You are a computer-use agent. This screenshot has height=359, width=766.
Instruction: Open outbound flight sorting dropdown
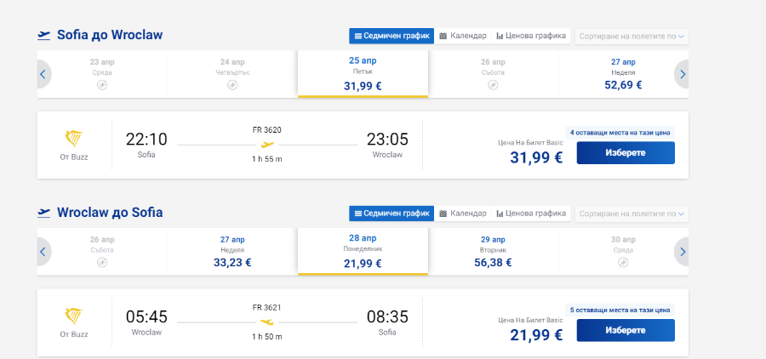point(632,36)
